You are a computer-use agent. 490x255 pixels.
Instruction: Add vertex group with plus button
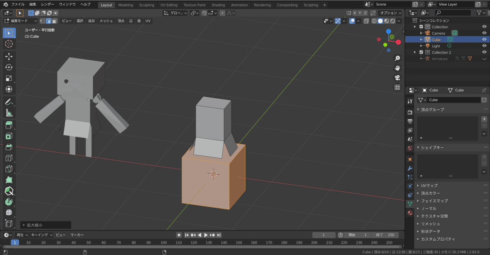coord(484,119)
